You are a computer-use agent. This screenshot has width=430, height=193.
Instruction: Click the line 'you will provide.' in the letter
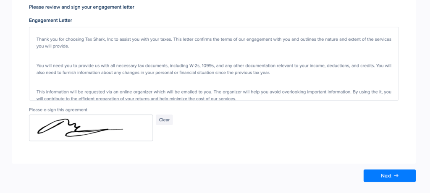pos(52,46)
